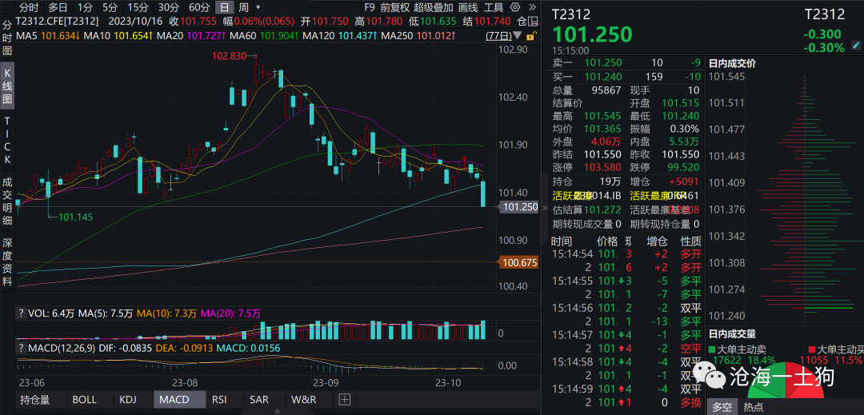This screenshot has height=415, width=864.
Task: Open the period dropdown after 周
Action: coord(258,8)
